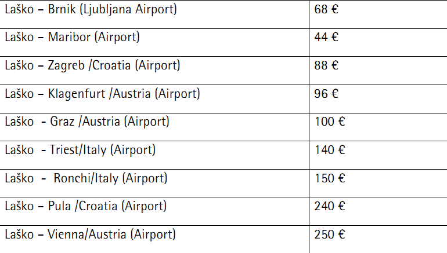Select the Laško - Ronchi/Italy (Airport) text
This screenshot has height=253, width=447.
pos(86,179)
